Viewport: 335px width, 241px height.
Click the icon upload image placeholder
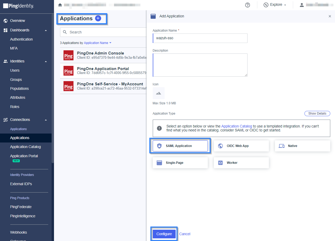(159, 93)
